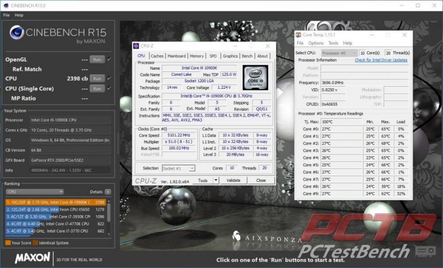
Task: Switch to the Mainboard tab in CPU-Z
Action: [177, 56]
